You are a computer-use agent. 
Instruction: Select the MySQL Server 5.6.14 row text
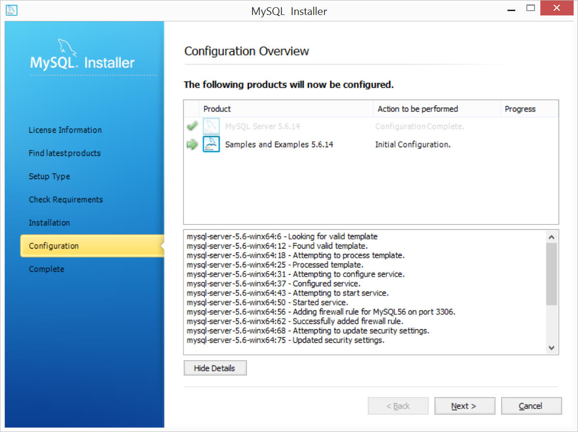263,126
